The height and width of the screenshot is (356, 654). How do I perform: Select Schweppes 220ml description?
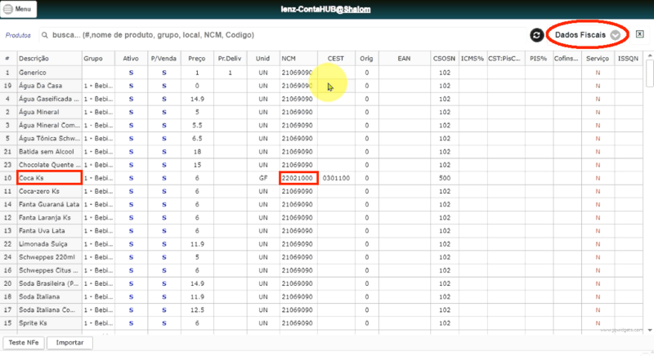[49, 257]
